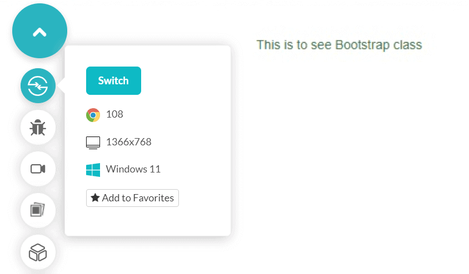Select the 1366x768 resolution text
The width and height of the screenshot is (469, 274).
pyautogui.click(x=128, y=142)
